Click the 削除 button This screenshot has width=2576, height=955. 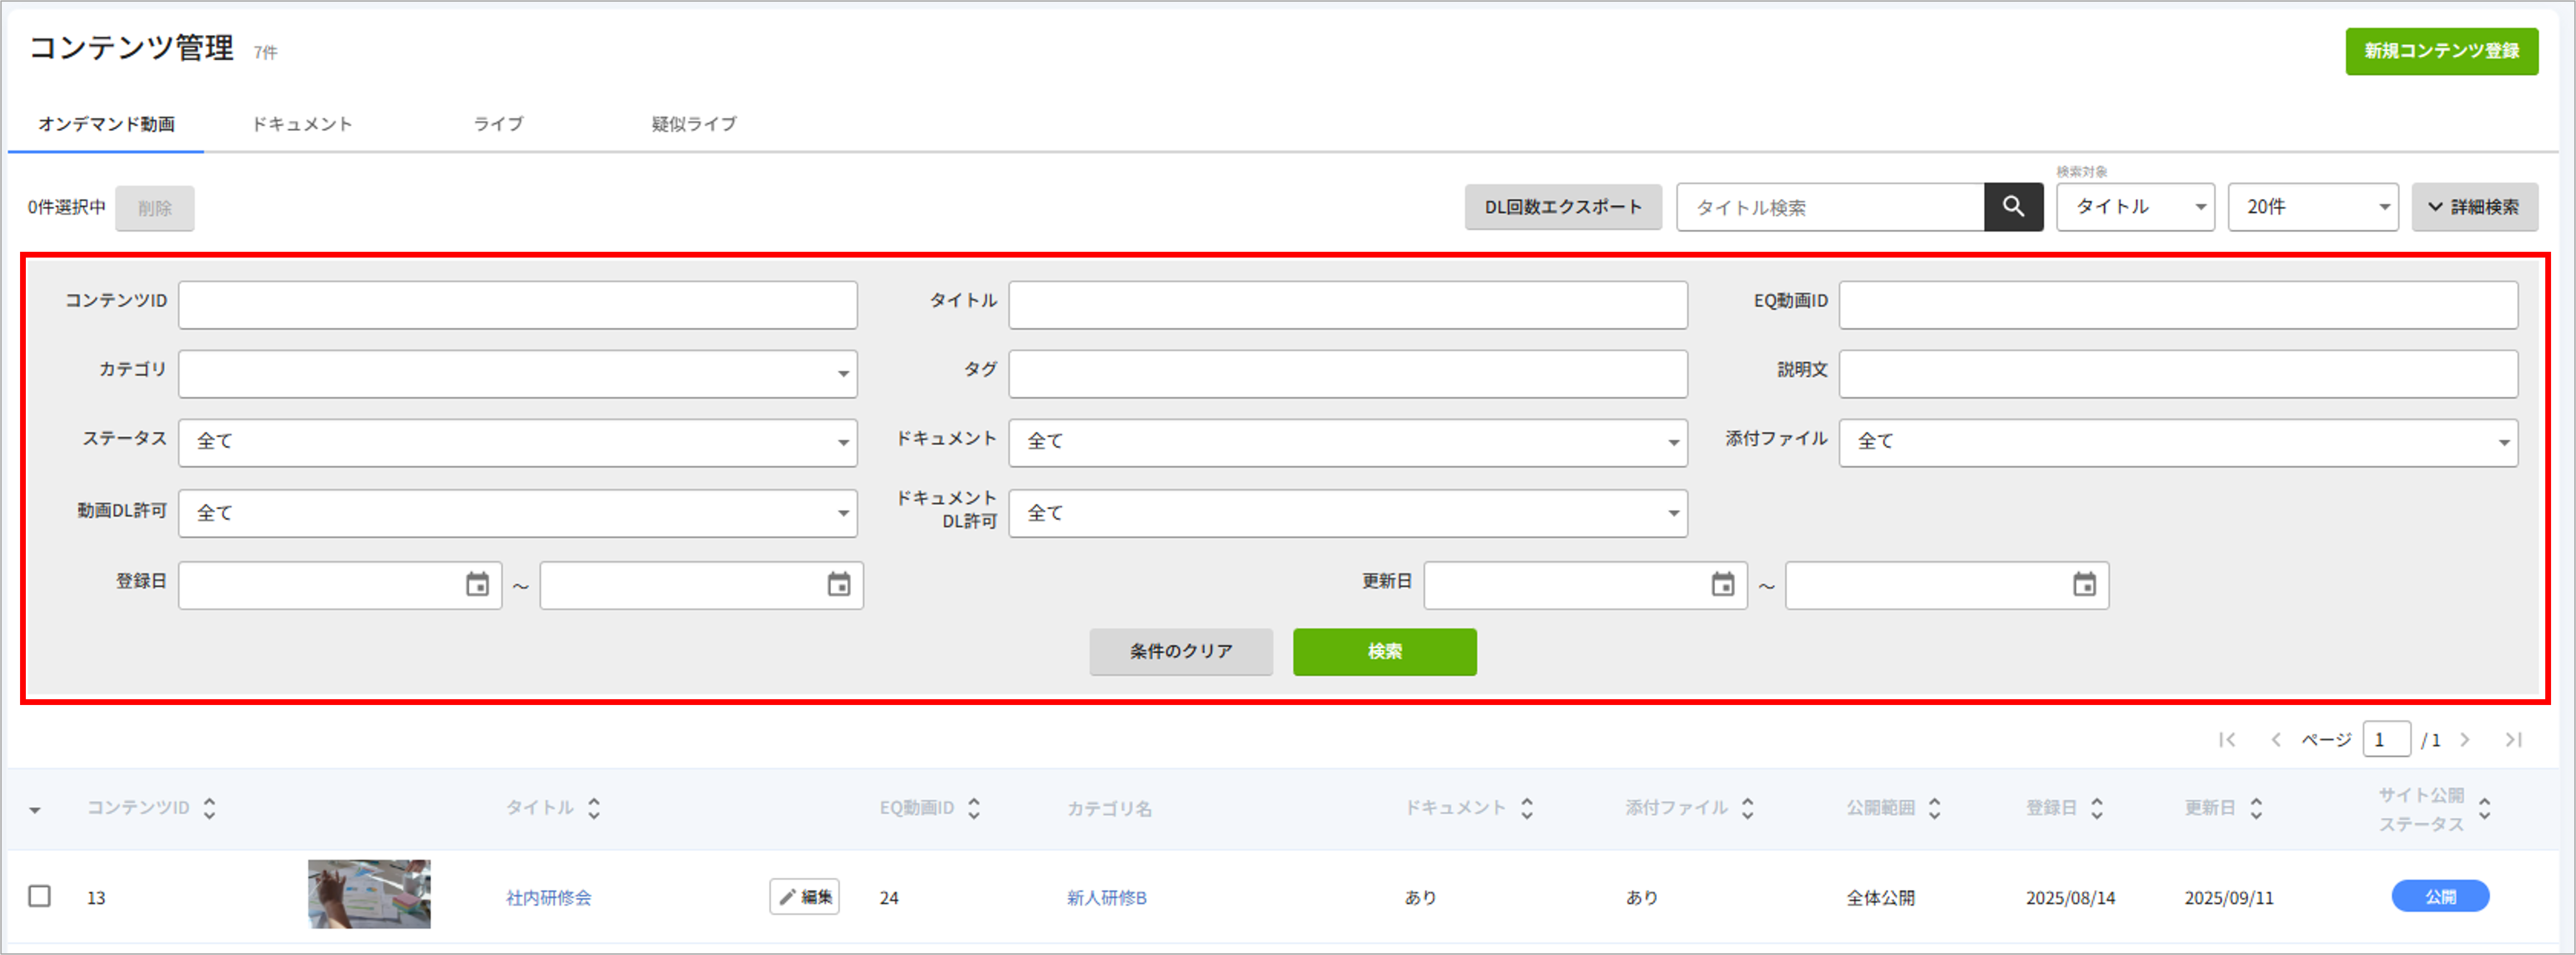click(155, 208)
